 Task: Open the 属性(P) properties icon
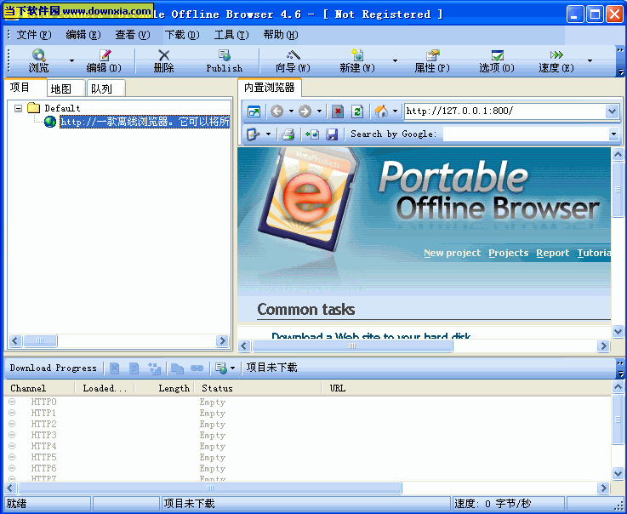tap(432, 54)
